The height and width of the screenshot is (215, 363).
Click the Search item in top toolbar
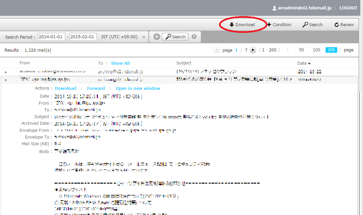tap(312, 25)
